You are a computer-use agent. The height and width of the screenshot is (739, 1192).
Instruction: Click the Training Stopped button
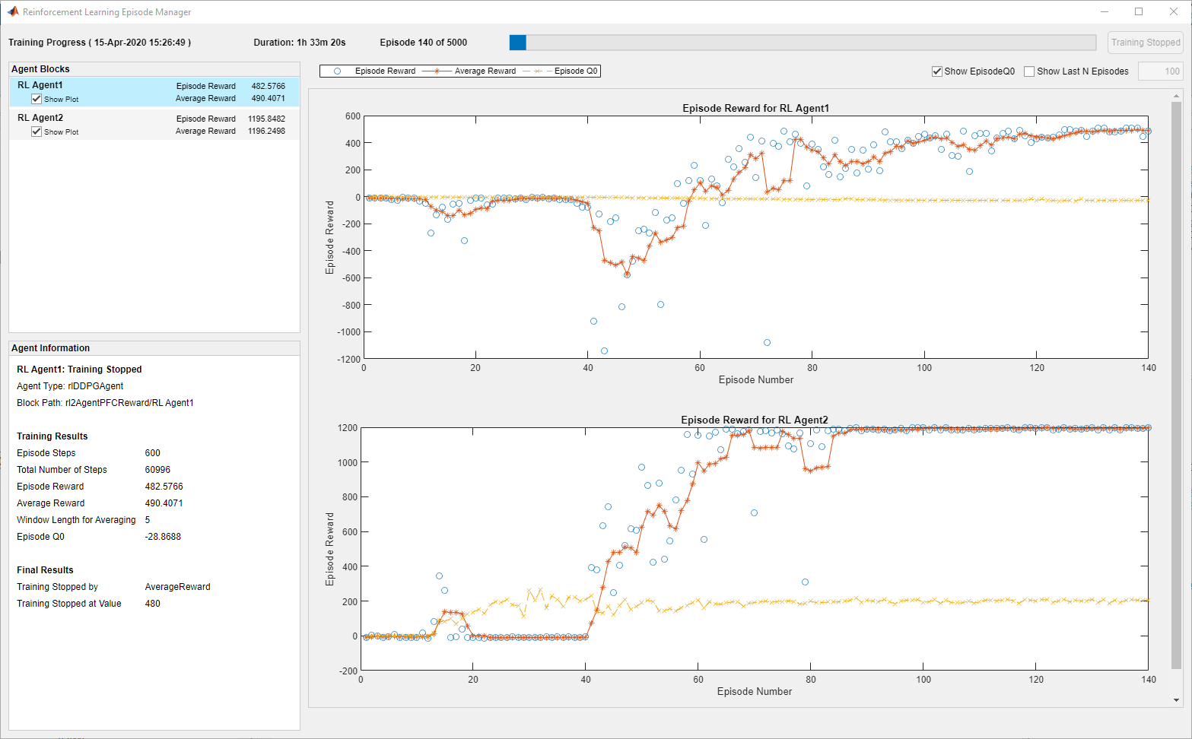1146,43
